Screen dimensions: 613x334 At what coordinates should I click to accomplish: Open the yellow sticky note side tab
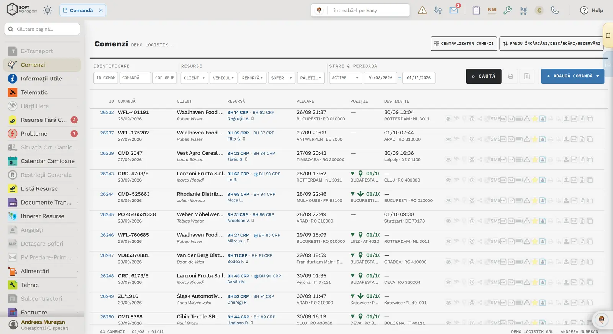[x=608, y=36]
